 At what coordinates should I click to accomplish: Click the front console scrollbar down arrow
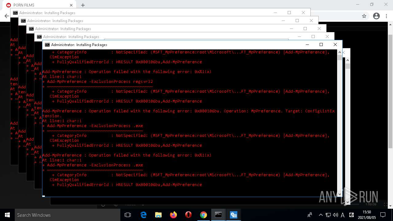coord(340,194)
